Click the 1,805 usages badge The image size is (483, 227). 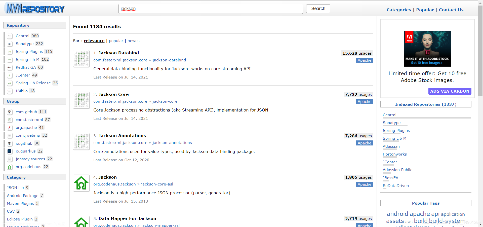(358, 177)
